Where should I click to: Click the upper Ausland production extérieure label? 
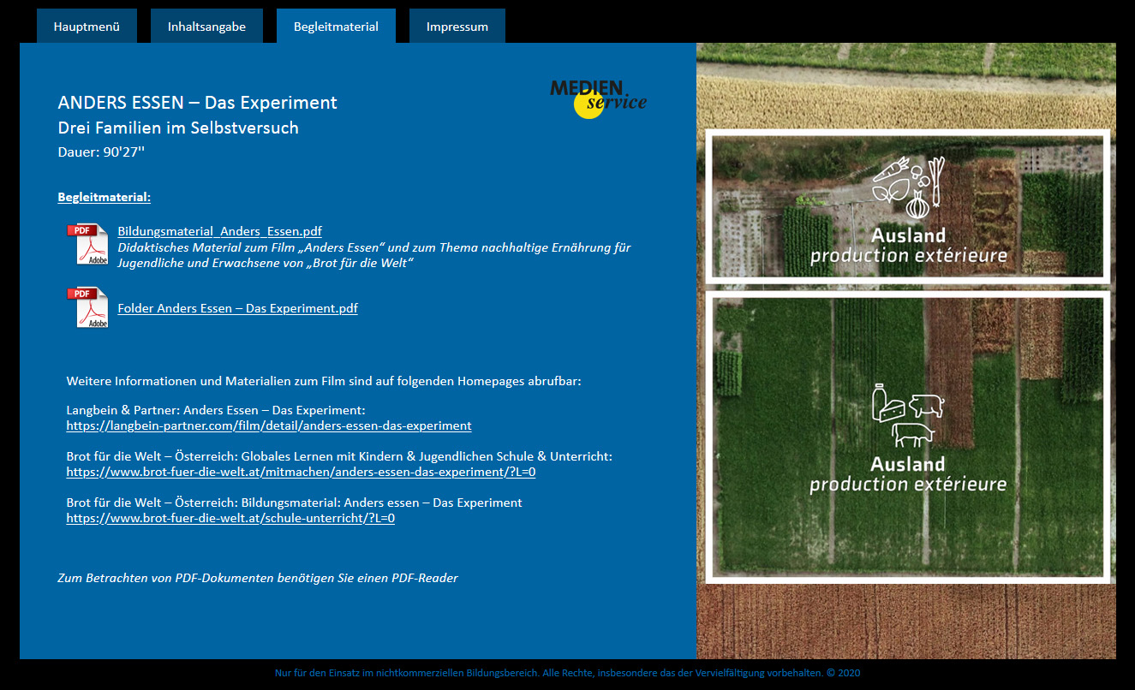click(909, 246)
